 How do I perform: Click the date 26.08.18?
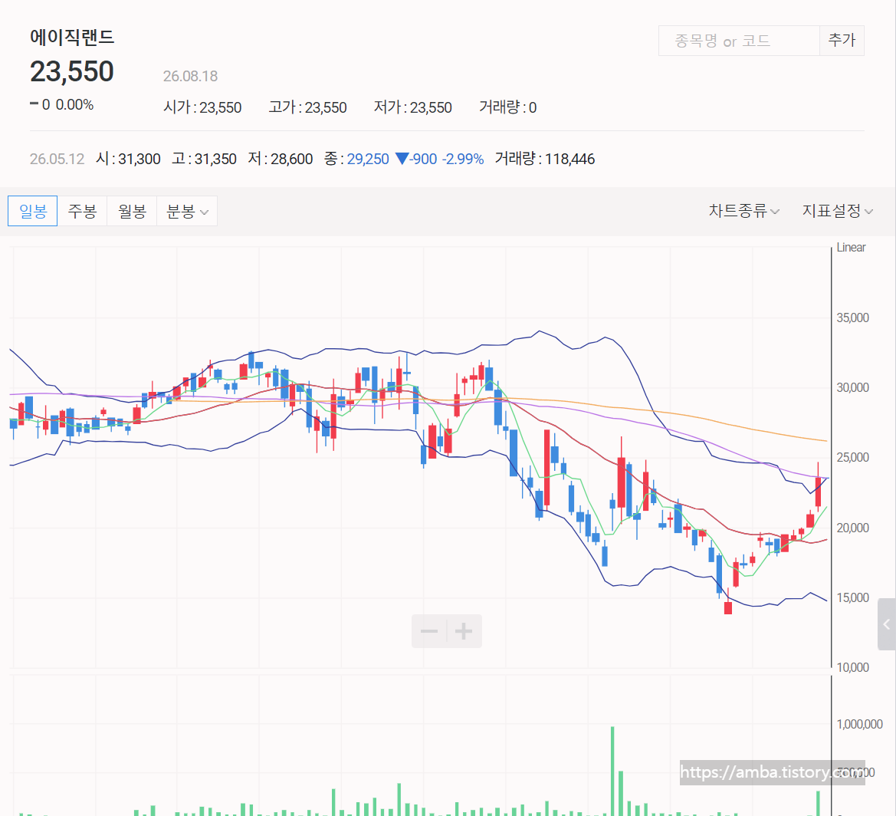coord(190,76)
